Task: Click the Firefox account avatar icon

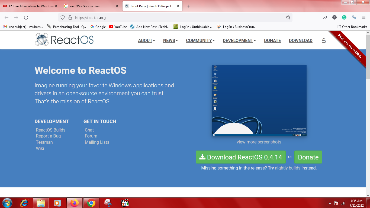Action: point(334,17)
